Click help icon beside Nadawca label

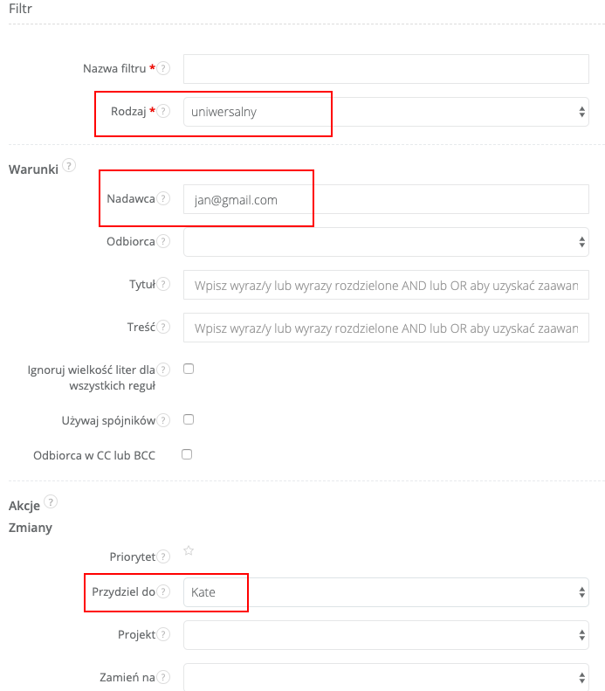click(x=163, y=199)
